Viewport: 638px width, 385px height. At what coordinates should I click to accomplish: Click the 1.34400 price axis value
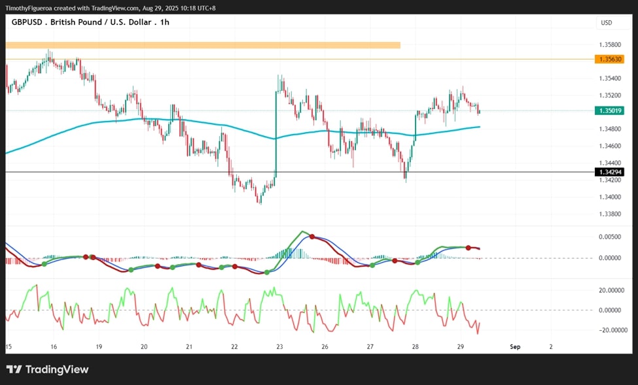tap(610, 163)
